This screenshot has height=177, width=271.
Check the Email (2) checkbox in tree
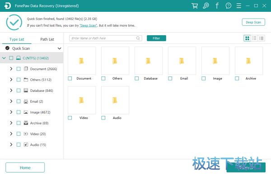[x=19, y=101]
